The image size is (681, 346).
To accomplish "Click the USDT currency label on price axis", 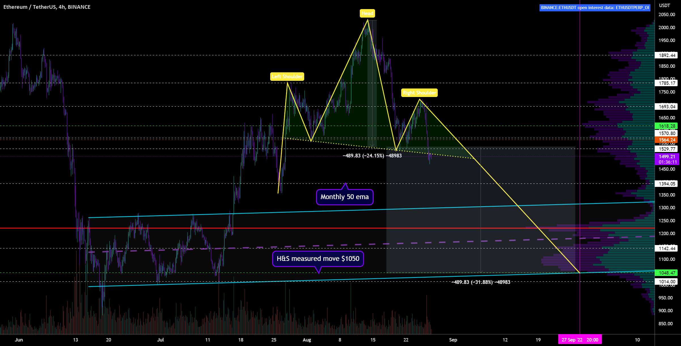I will point(664,5).
